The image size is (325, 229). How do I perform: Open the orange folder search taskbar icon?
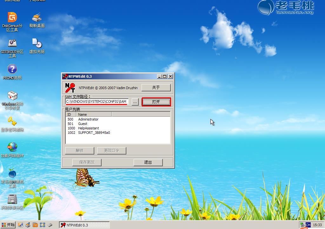pyautogui.click(x=35, y=225)
